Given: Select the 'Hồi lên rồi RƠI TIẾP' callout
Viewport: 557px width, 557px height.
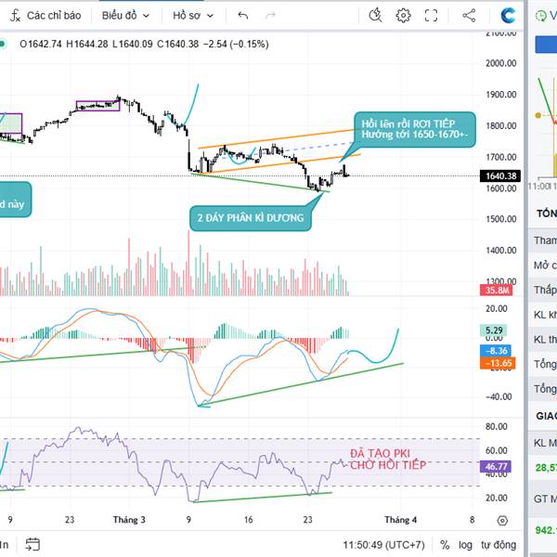Looking at the screenshot, I should [x=414, y=129].
